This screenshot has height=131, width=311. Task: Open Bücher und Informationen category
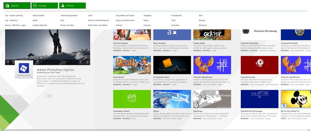tap(98, 20)
